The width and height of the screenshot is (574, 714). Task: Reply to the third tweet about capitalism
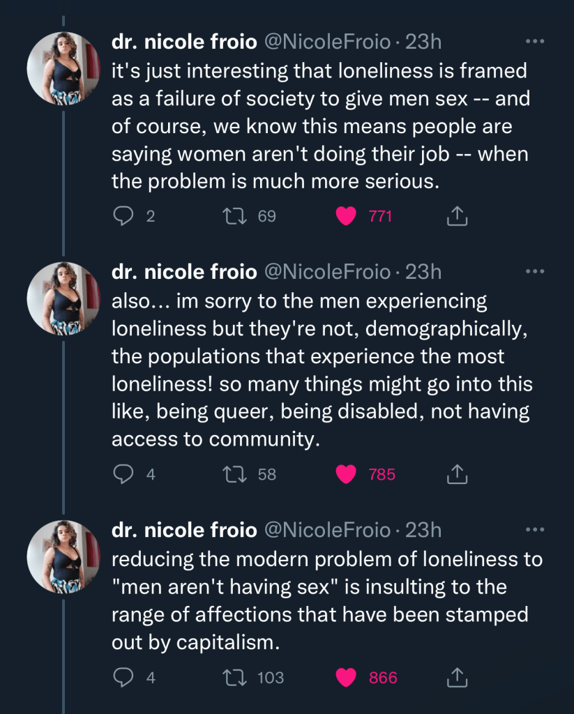point(123,676)
